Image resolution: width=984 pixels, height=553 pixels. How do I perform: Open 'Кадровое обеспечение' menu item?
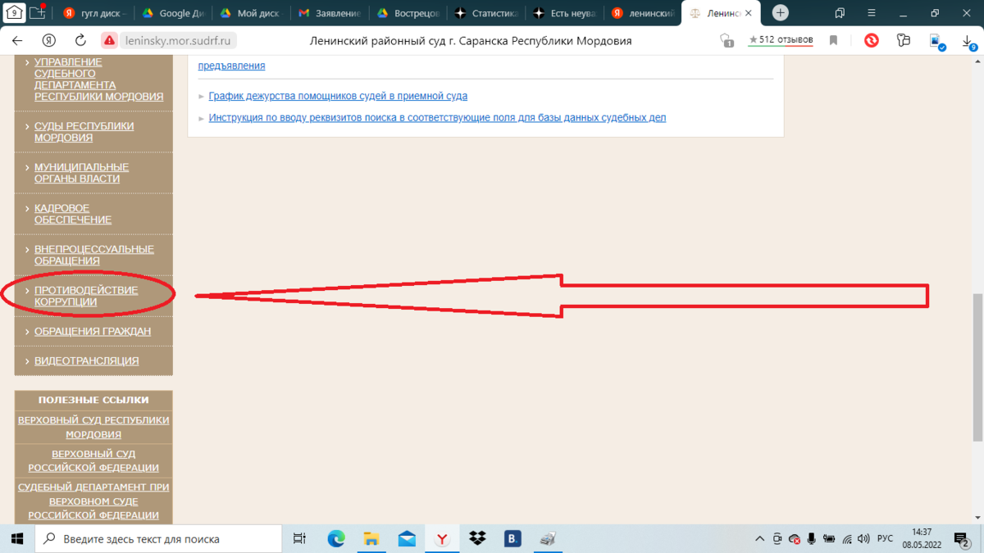pos(72,214)
